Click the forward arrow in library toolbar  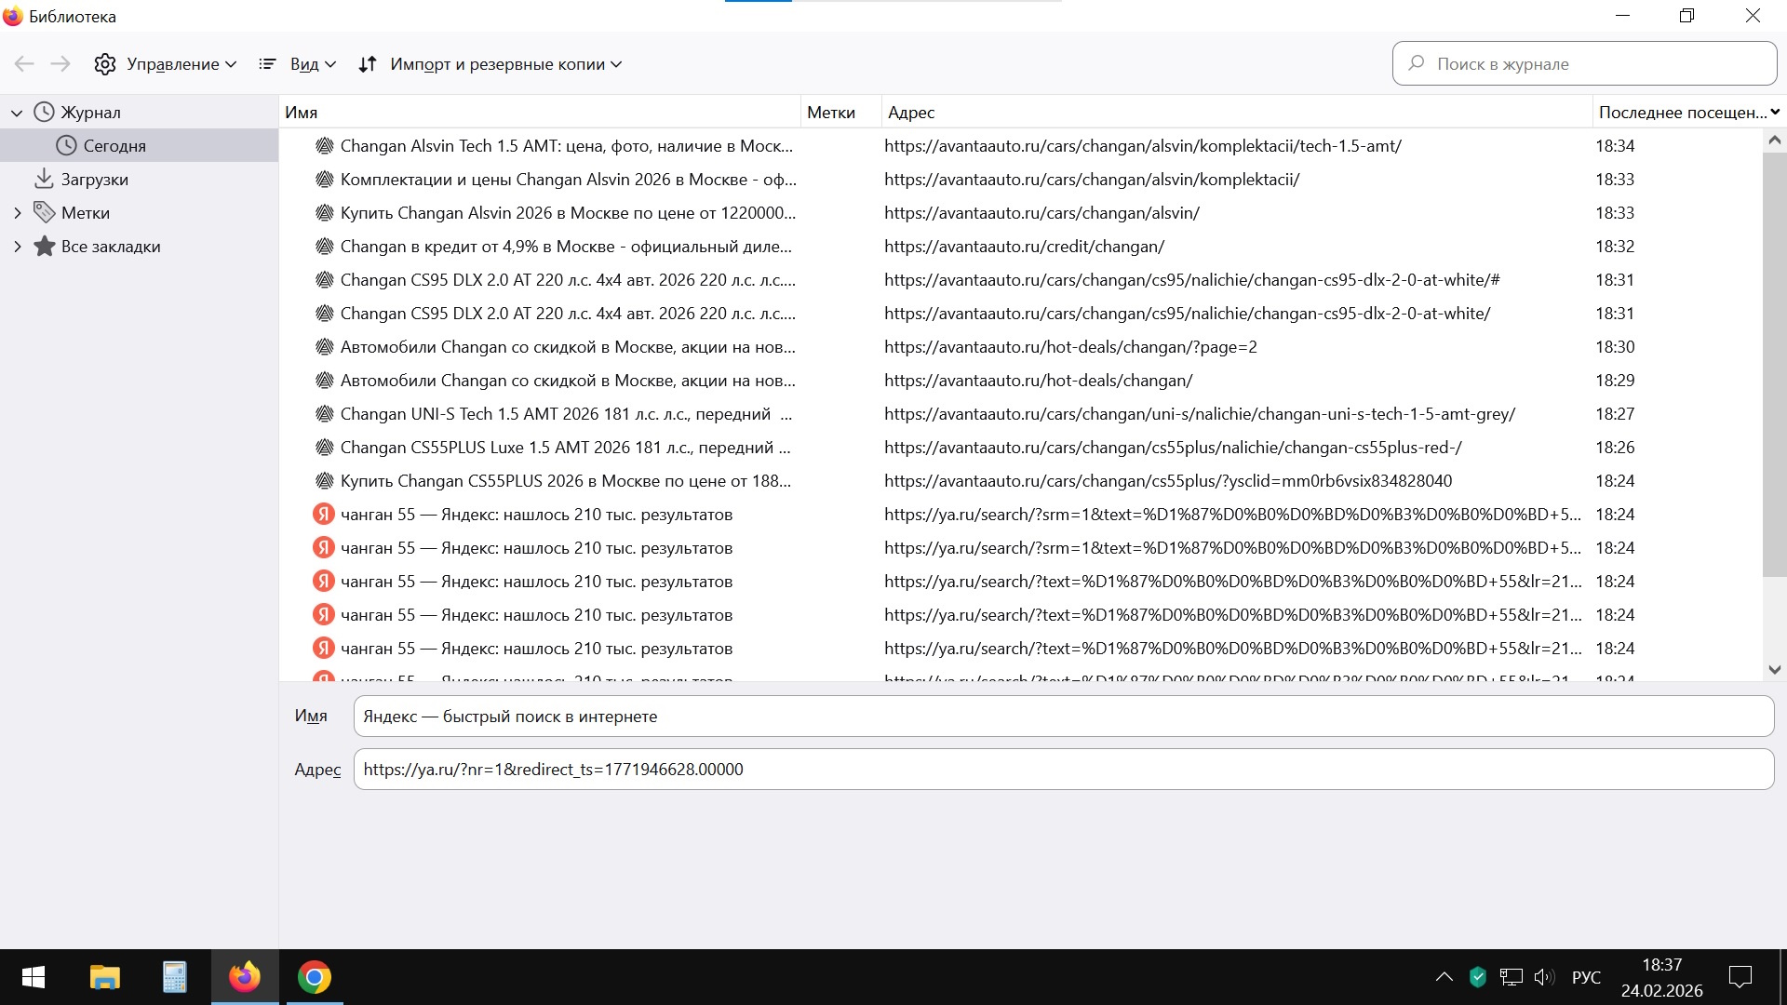point(60,64)
